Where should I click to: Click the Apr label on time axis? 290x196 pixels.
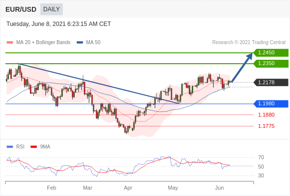click(x=128, y=188)
